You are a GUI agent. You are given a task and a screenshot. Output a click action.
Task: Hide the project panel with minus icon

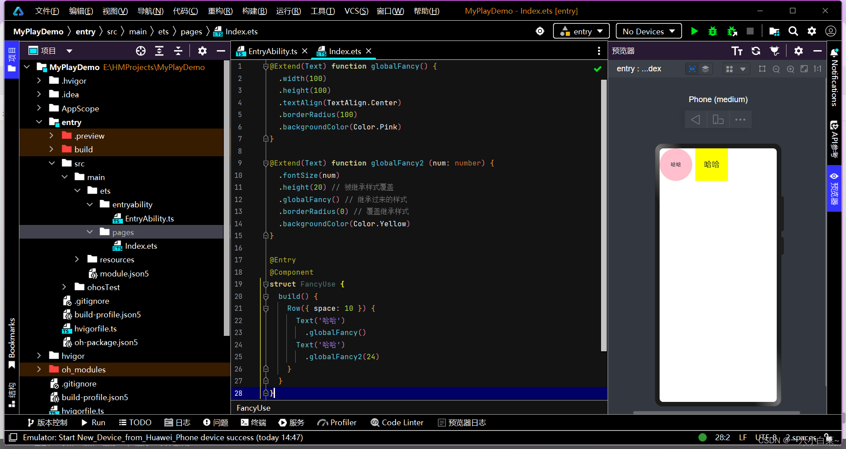221,51
